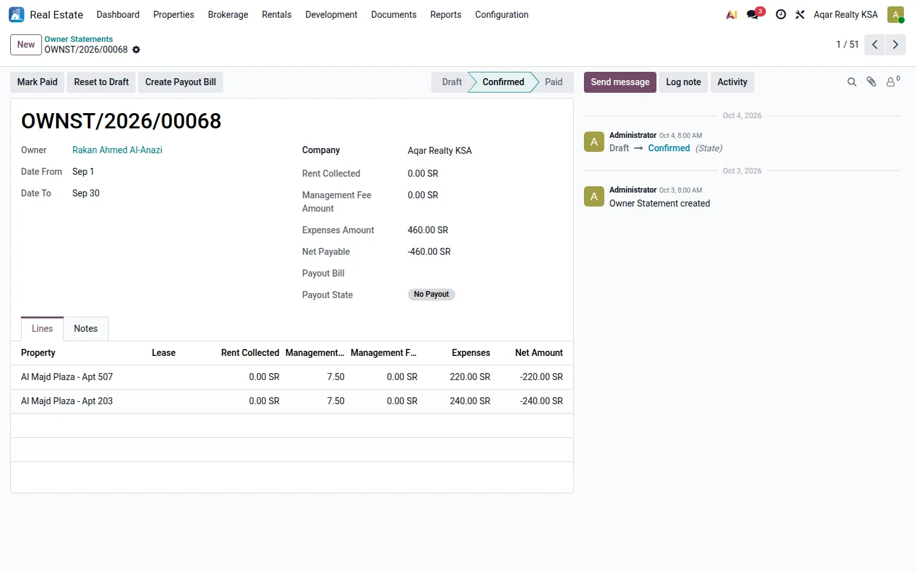Open the user avatar menu
916x572 pixels.
(x=896, y=15)
